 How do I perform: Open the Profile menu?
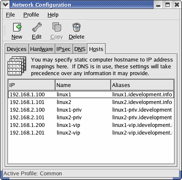pos(31,15)
